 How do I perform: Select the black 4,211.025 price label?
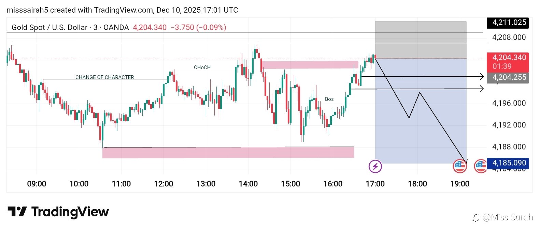point(508,22)
